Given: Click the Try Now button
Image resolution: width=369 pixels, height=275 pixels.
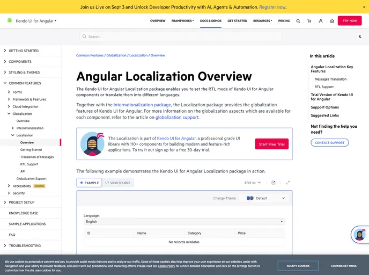Looking at the screenshot, I should 350,21.
